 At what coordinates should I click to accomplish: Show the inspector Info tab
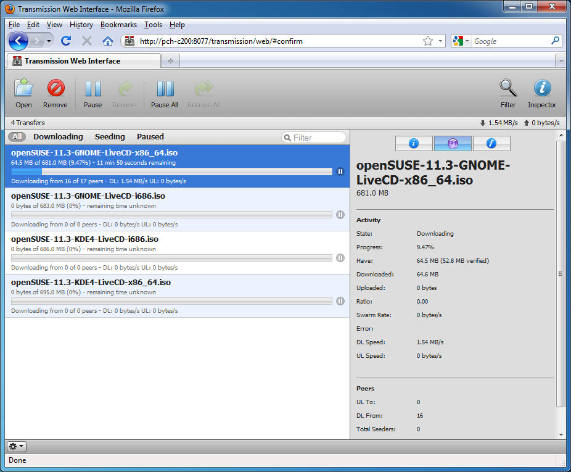(414, 143)
